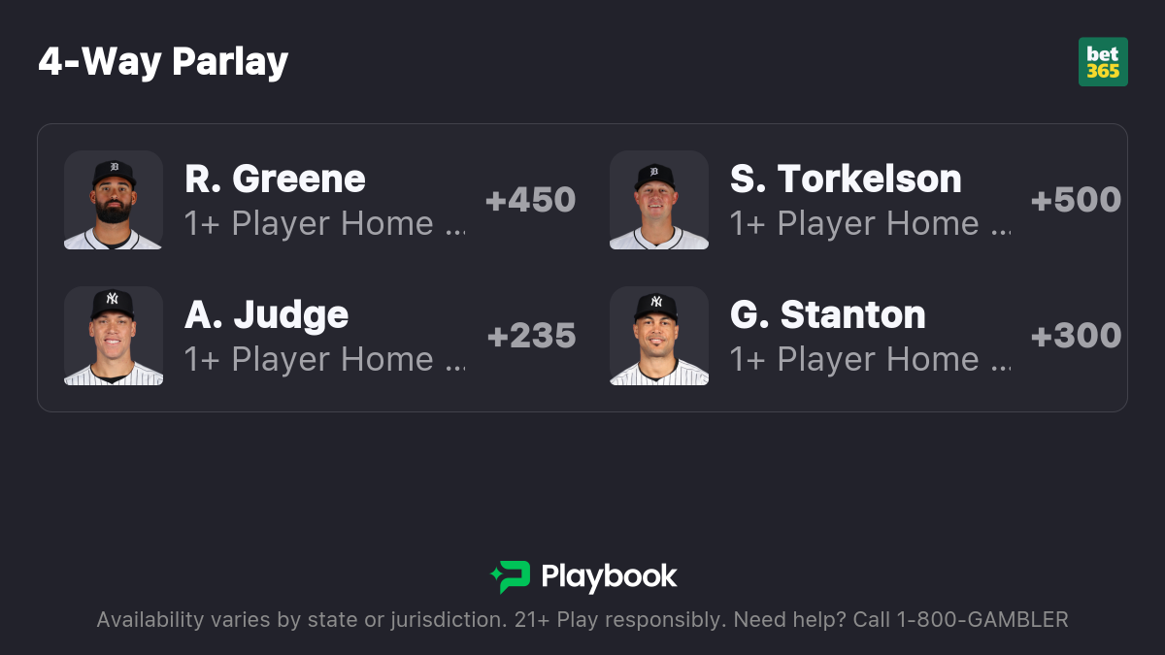Open R. Greene's player headshot
Image resolution: width=1165 pixels, height=655 pixels.
(x=114, y=200)
